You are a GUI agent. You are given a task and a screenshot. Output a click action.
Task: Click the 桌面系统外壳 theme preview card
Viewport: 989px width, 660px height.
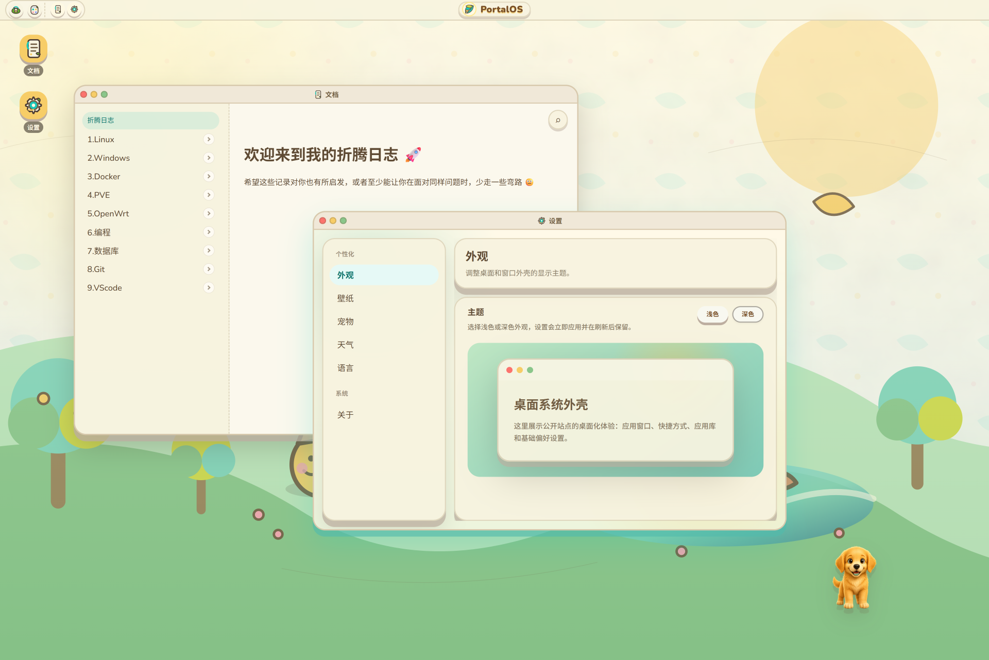coord(615,410)
